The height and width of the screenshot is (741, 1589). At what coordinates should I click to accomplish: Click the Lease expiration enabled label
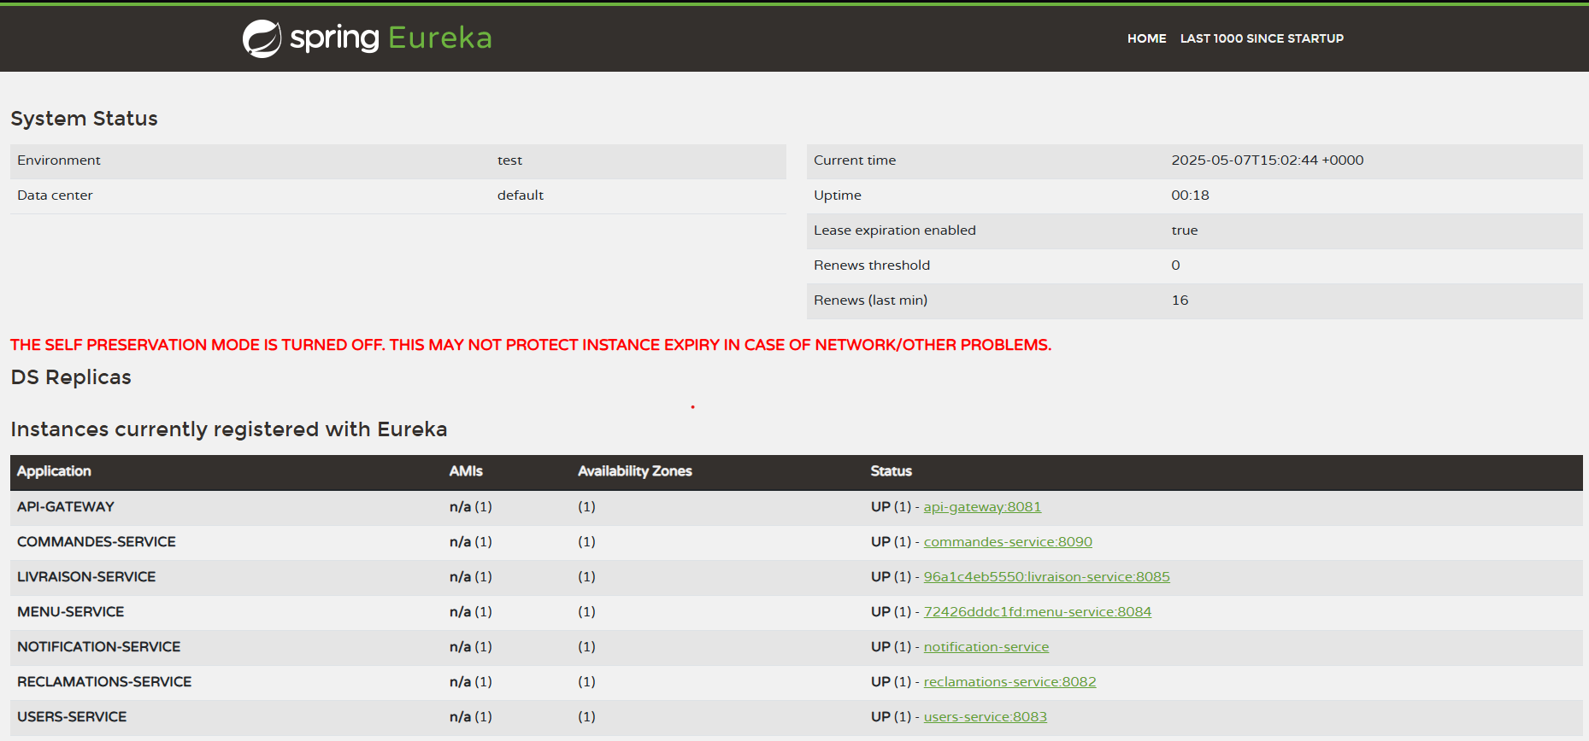point(895,230)
